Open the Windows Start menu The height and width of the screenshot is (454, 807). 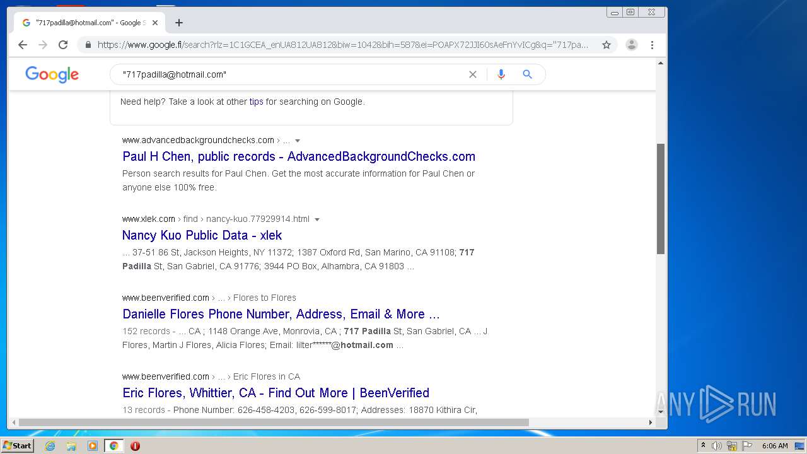(18, 446)
